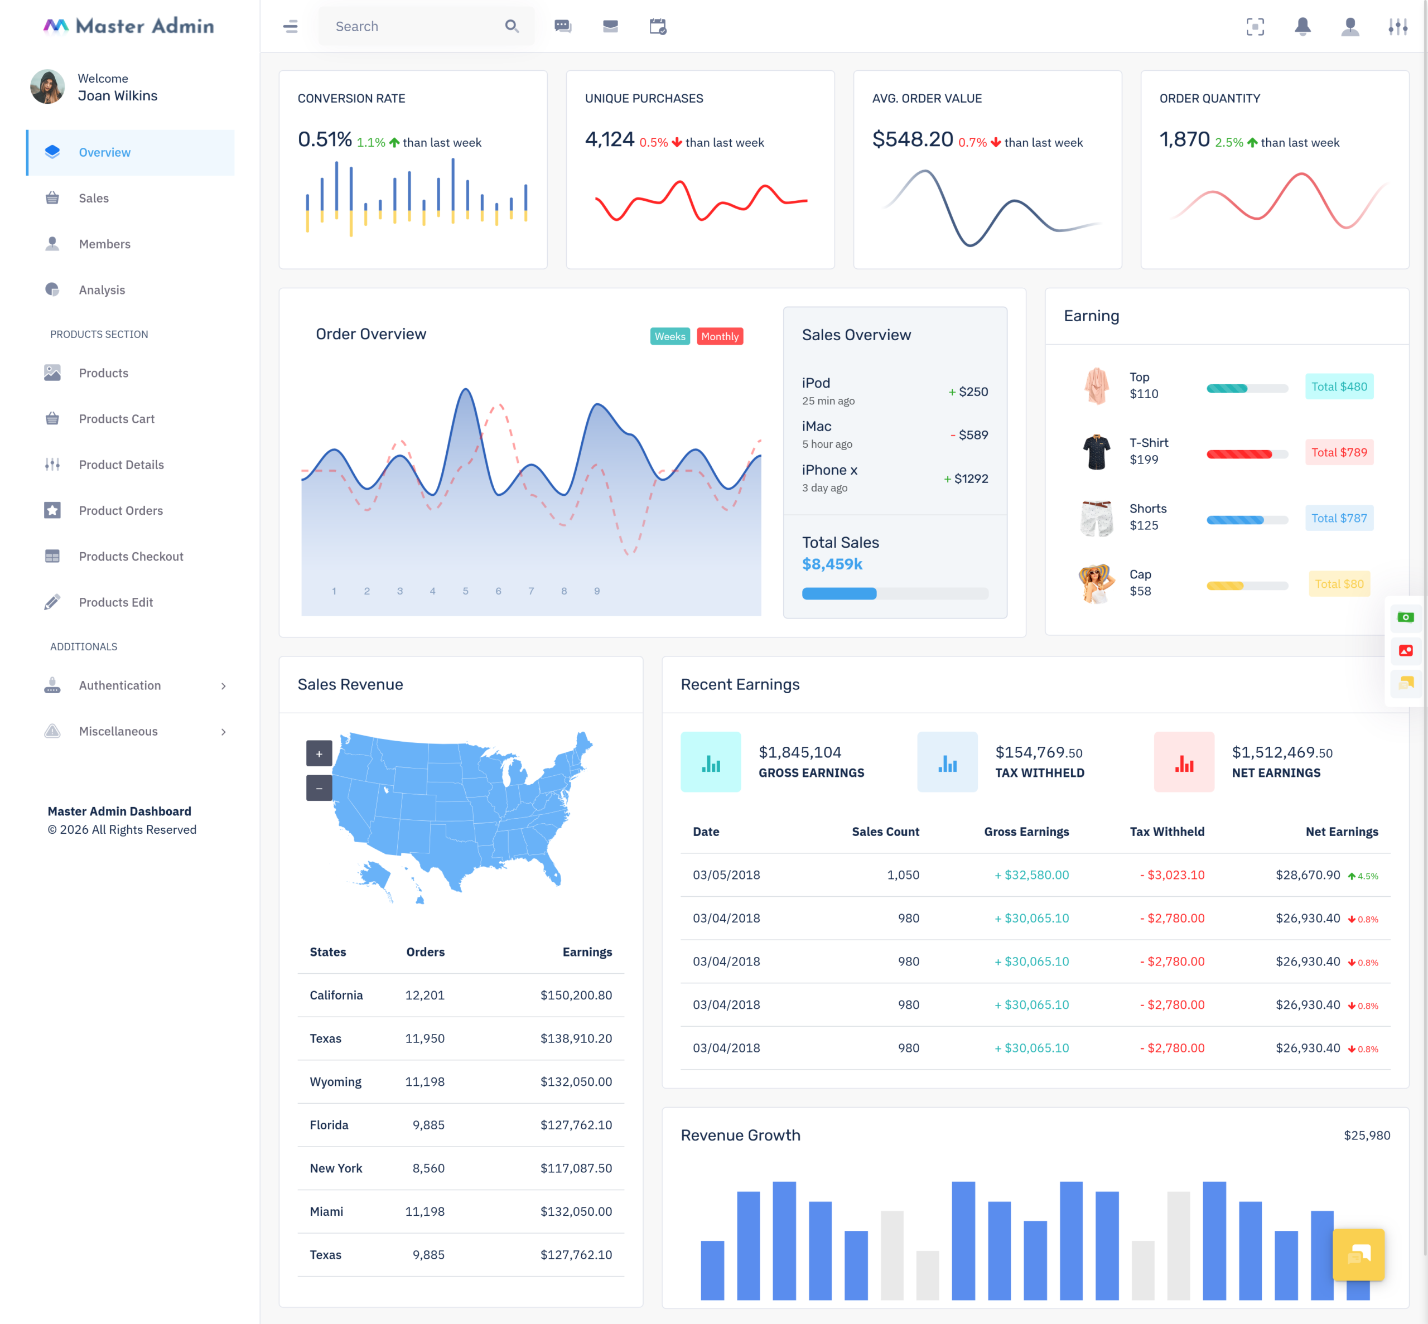Click the Master Admin logo
Screen dimensions: 1428x1324
129,27
